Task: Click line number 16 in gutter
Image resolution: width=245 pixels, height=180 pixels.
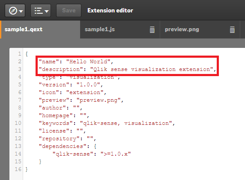Action: (18, 169)
